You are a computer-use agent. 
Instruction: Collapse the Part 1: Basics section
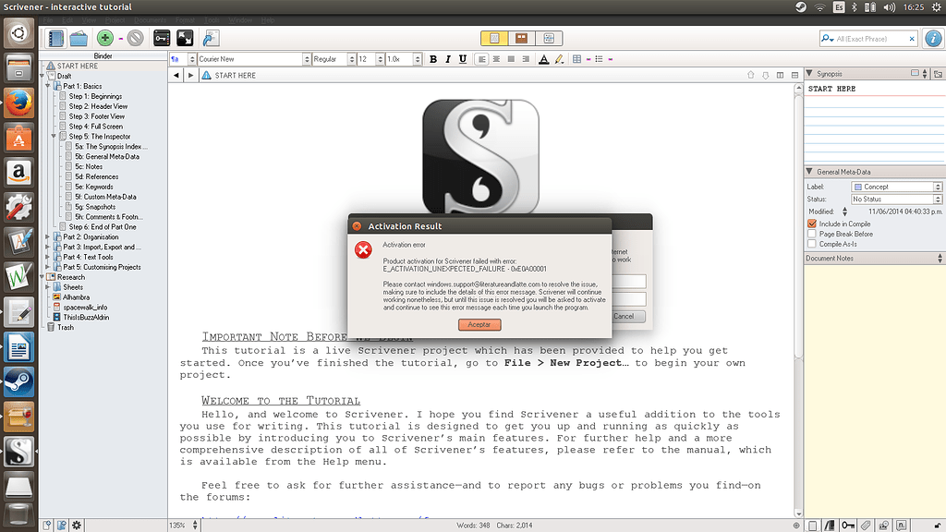coord(49,86)
